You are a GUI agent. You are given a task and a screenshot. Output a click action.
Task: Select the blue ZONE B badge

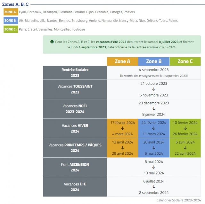click(11, 21)
